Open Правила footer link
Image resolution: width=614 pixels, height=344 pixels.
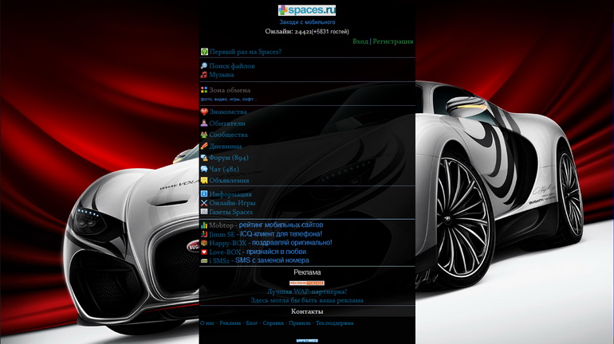tap(300, 322)
